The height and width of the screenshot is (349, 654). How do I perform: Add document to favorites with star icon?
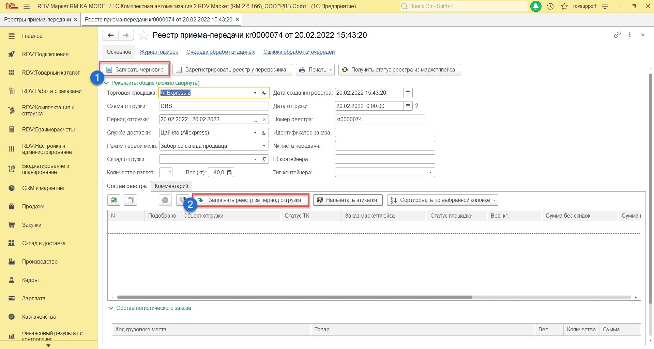coord(143,35)
